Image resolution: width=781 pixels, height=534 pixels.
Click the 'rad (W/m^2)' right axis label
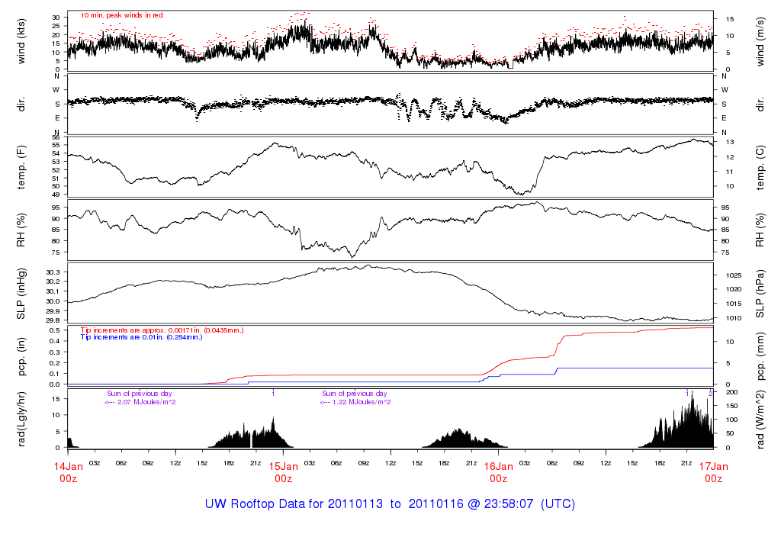click(760, 420)
